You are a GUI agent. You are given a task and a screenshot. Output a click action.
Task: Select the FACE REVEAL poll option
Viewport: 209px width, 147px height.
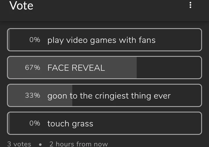(x=76, y=68)
